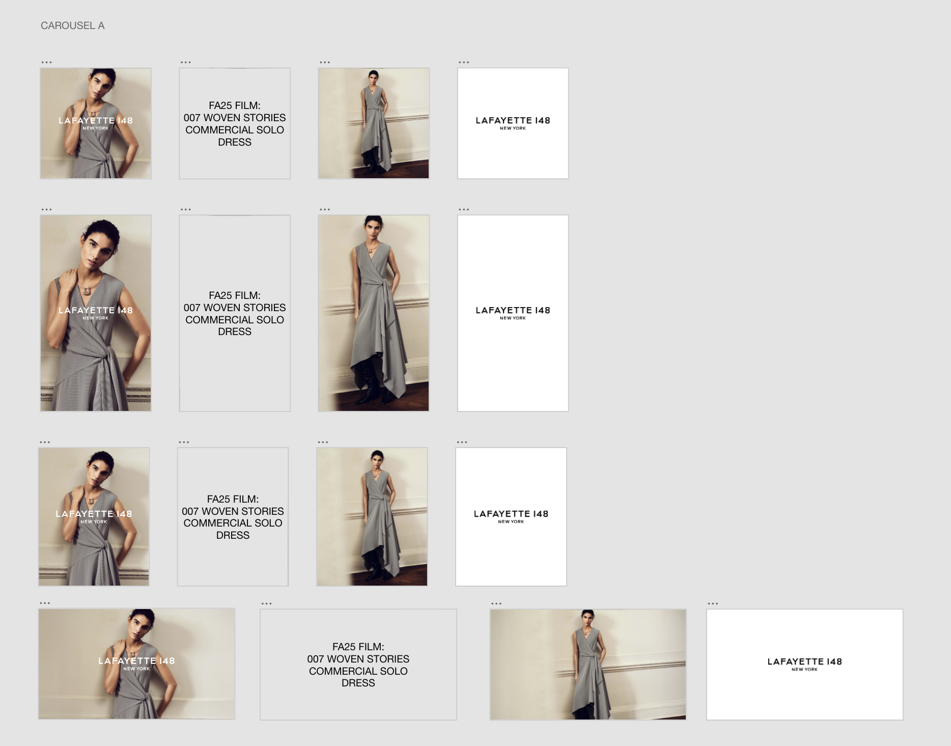Open the ellipsis menu above the top-row square full-length dress artboard
The height and width of the screenshot is (746, 951).
[325, 62]
